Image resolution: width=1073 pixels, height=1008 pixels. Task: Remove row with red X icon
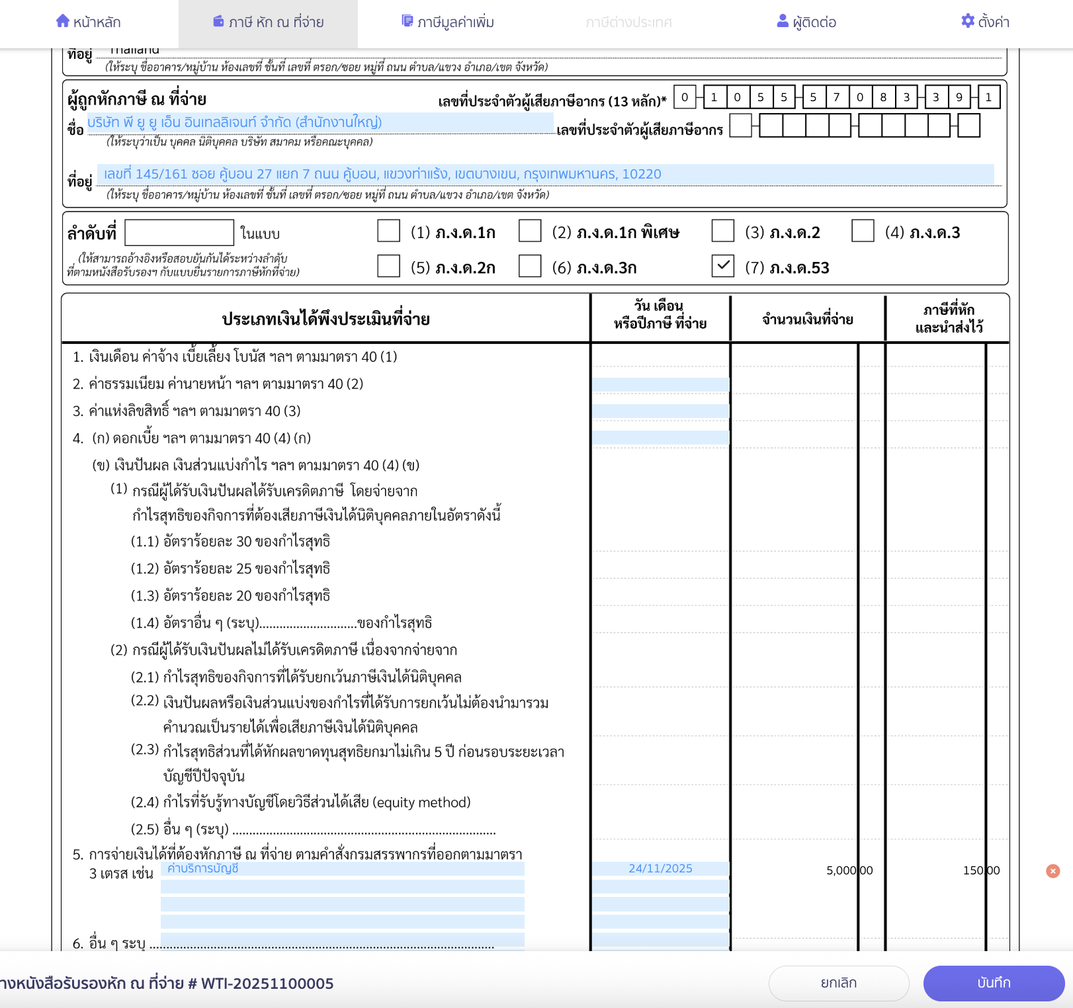coord(1052,871)
